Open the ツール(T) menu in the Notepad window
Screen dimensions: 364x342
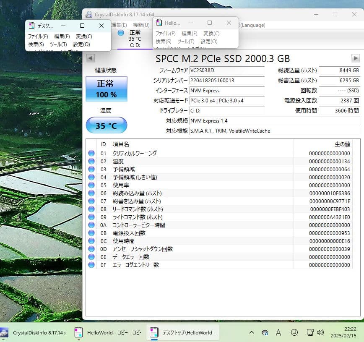click(186, 41)
